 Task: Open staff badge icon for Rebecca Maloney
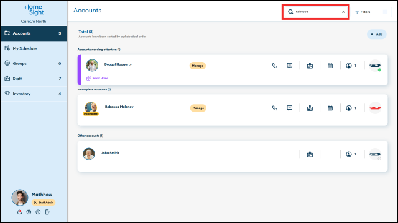(x=310, y=108)
